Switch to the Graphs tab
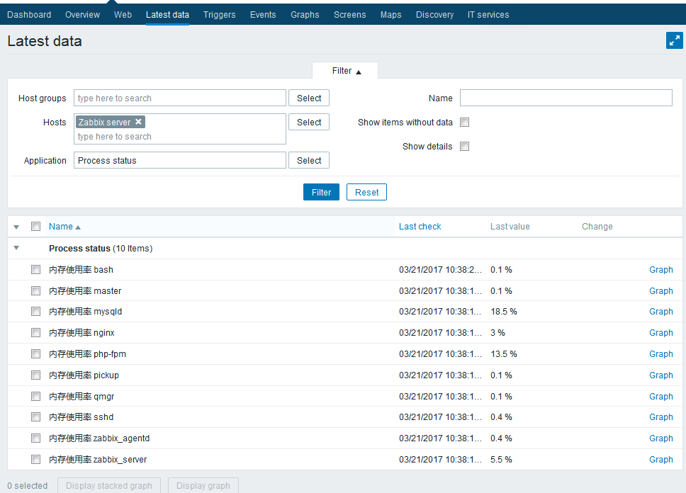This screenshot has height=493, width=686. coord(305,14)
